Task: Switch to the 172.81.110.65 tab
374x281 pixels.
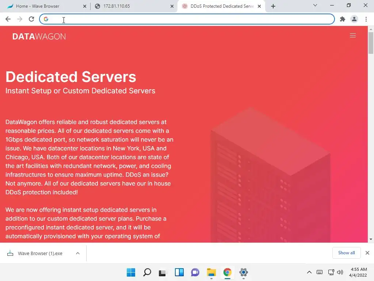Action: coord(134,6)
